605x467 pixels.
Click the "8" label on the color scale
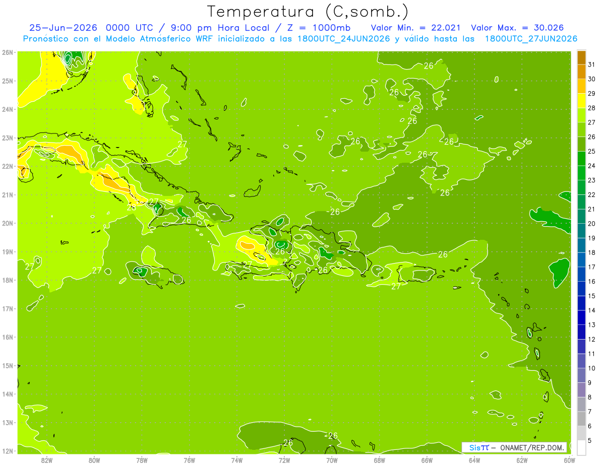tap(590, 397)
